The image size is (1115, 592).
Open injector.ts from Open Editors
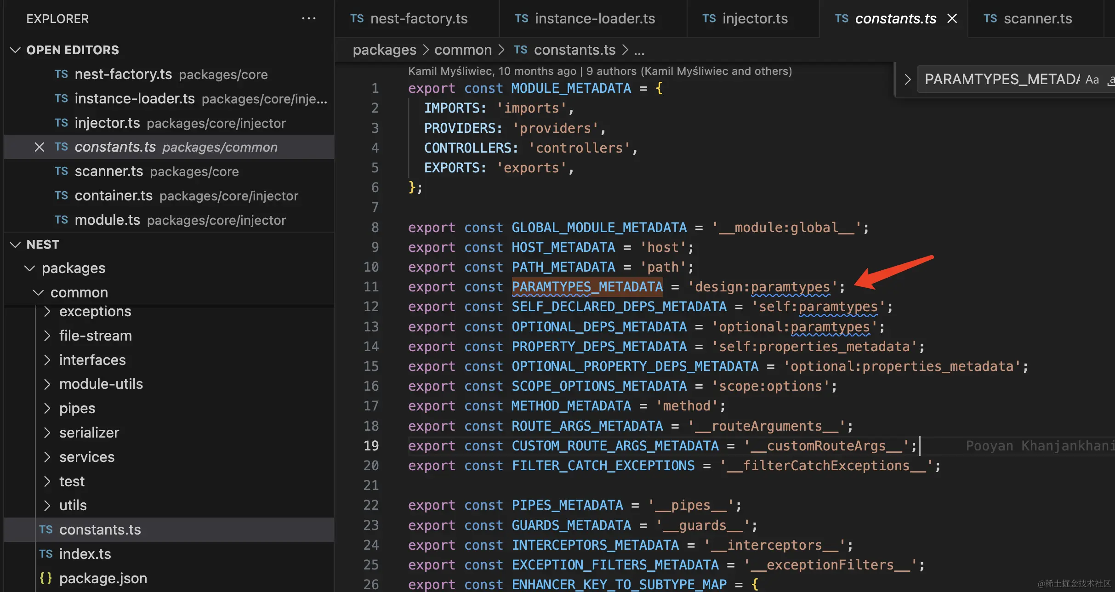[169, 123]
